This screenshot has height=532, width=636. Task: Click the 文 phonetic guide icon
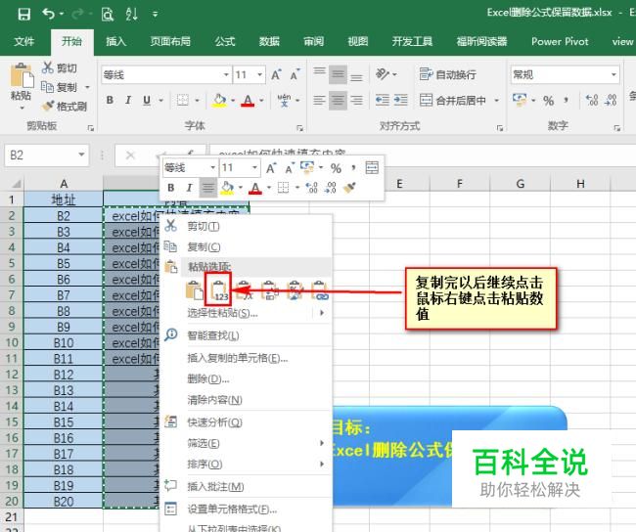(284, 100)
